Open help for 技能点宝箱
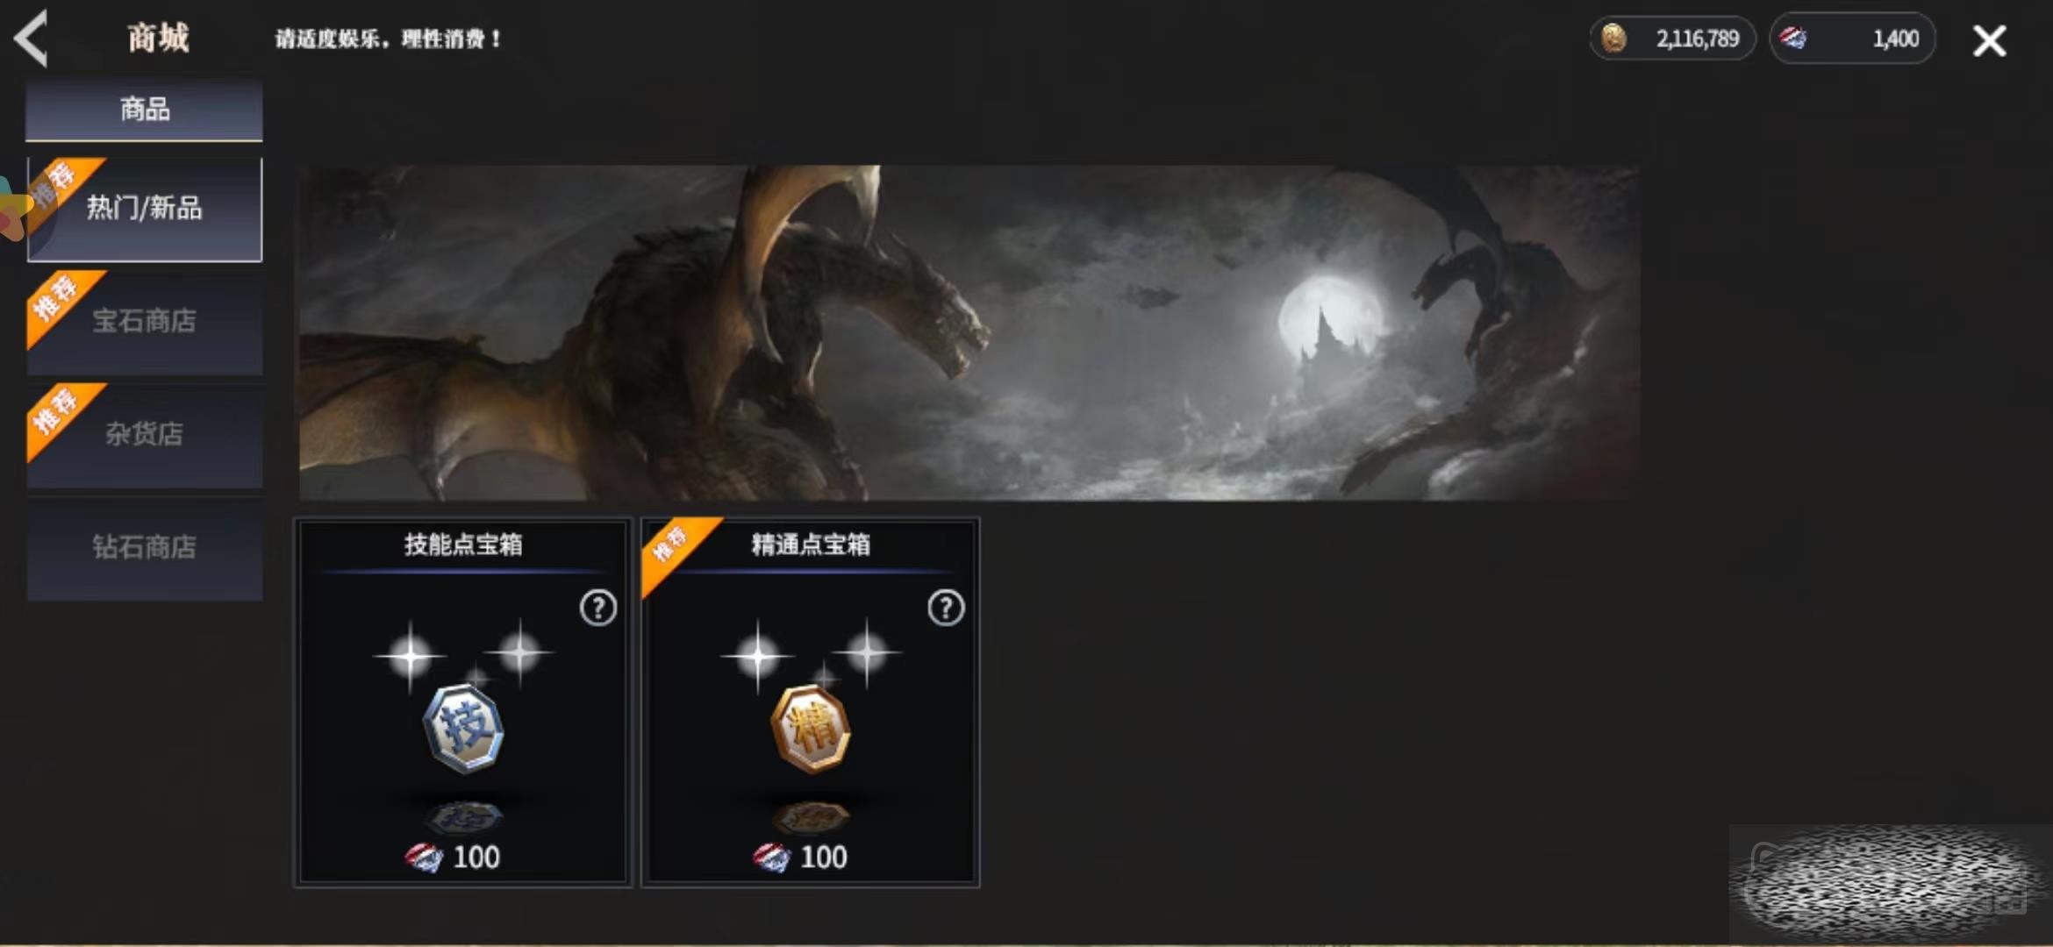The width and height of the screenshot is (2053, 947). [x=598, y=607]
